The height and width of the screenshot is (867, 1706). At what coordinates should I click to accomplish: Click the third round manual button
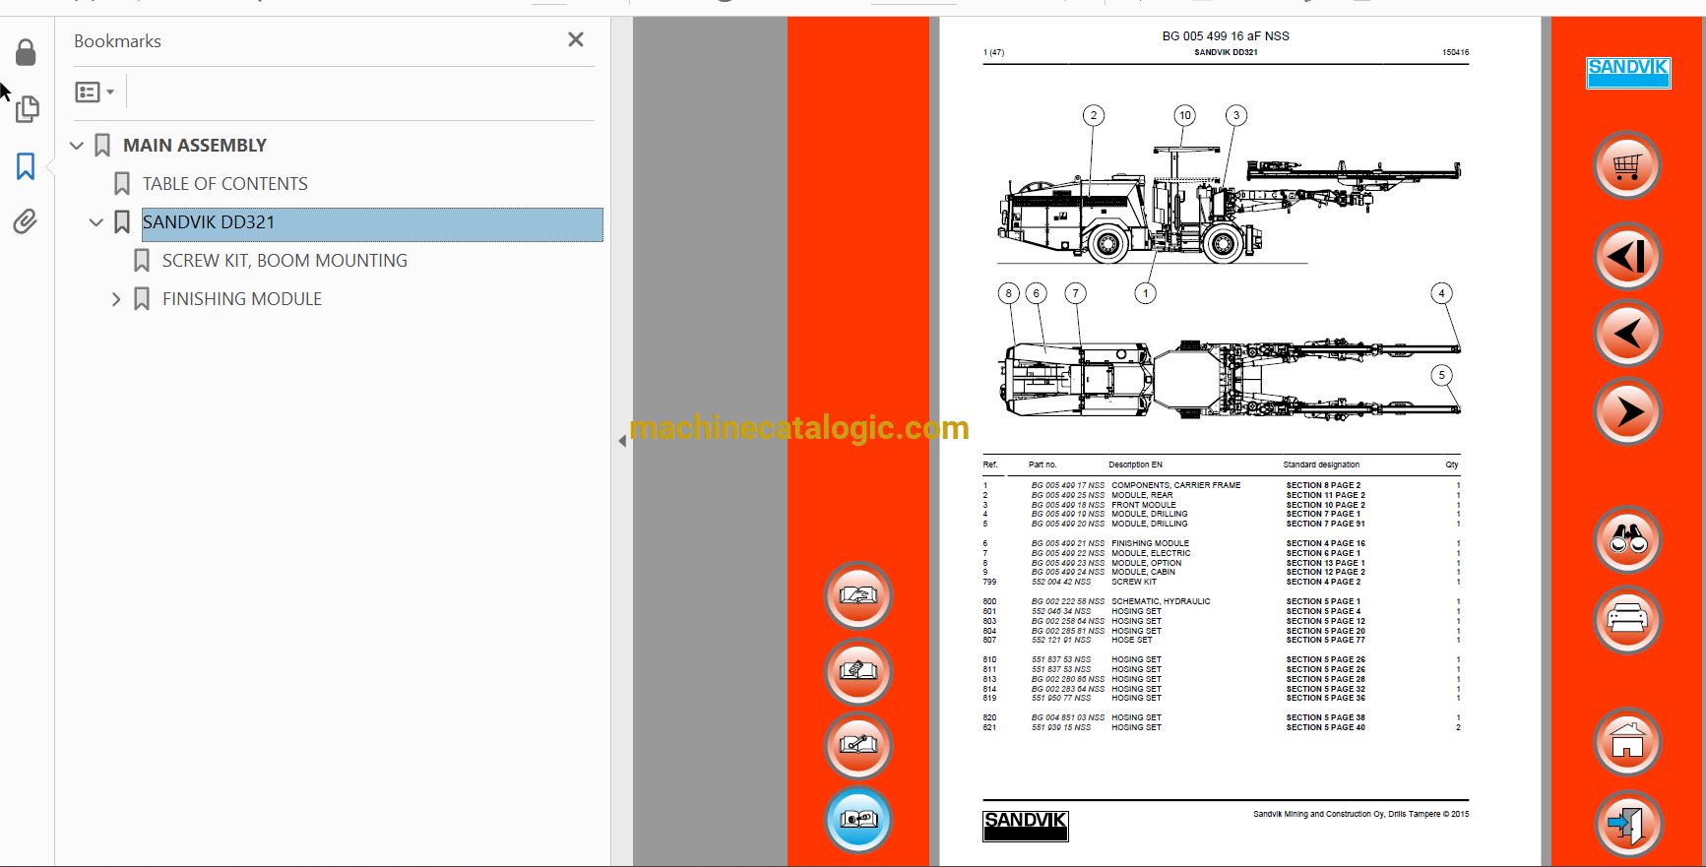click(x=858, y=745)
